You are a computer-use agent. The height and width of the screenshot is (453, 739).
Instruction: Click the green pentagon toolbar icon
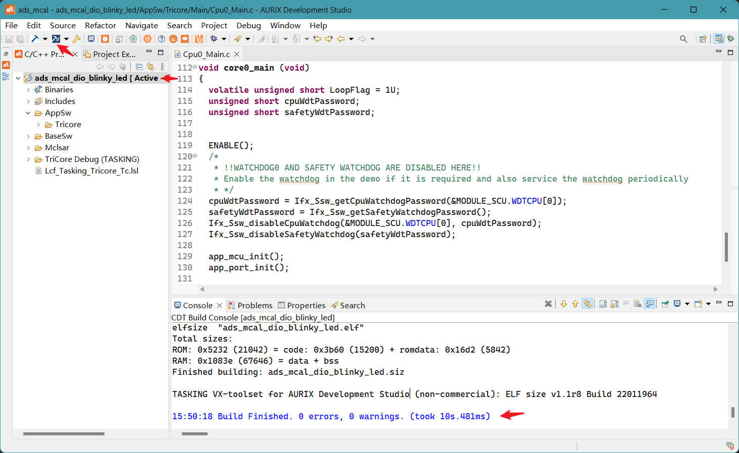[133, 39]
